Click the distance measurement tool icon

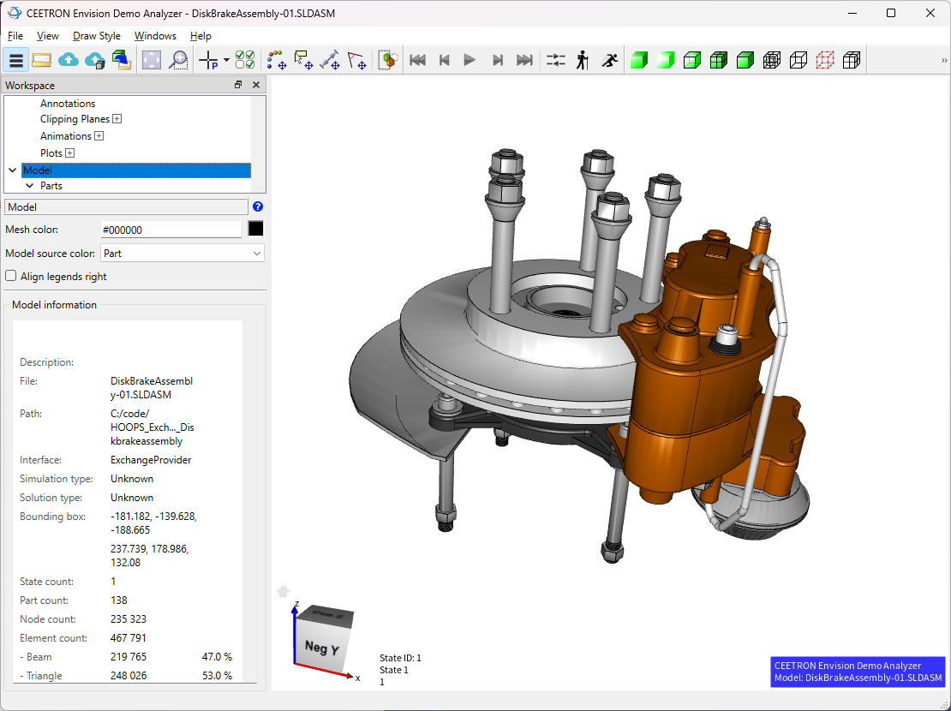point(330,60)
